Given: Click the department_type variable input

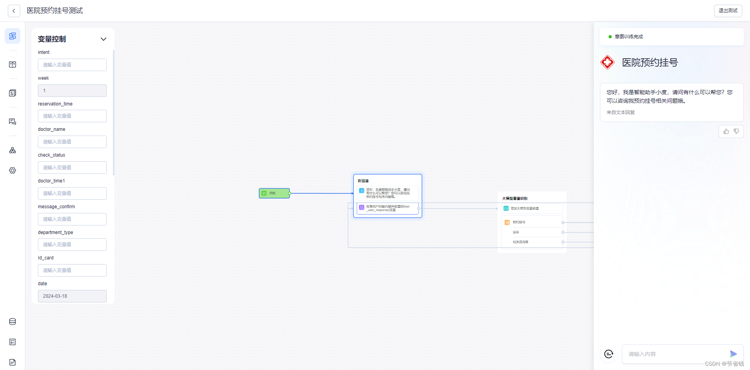Looking at the screenshot, I should pyautogui.click(x=72, y=245).
